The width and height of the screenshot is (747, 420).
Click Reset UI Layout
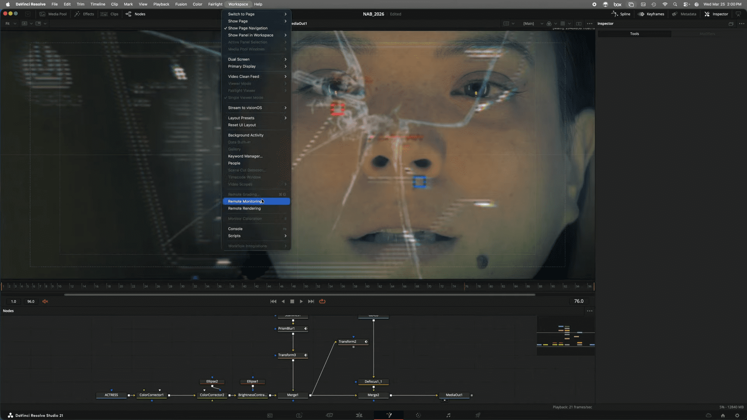[242, 125]
